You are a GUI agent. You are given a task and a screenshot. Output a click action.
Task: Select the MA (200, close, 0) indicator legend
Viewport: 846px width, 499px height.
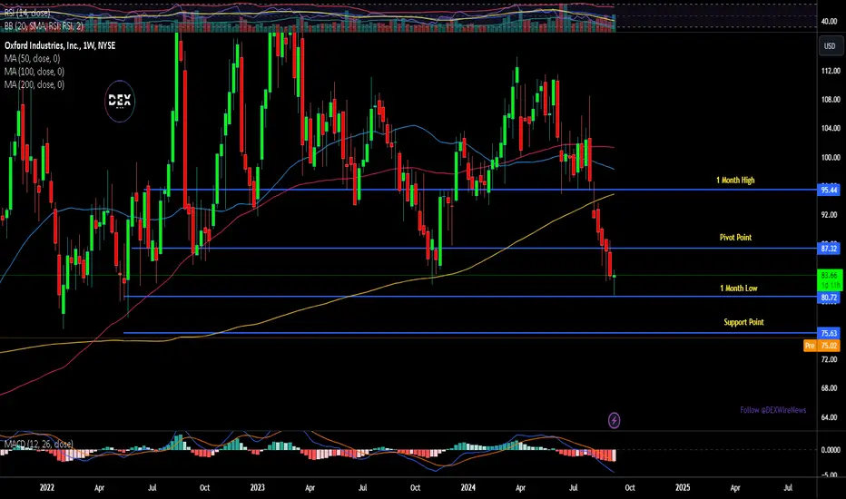pyautogui.click(x=34, y=84)
